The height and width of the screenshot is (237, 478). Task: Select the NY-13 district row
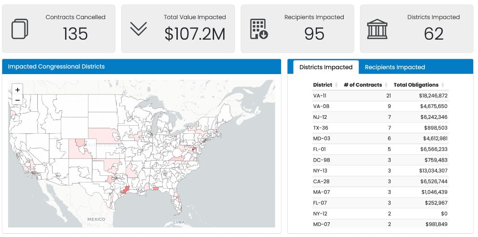coord(380,171)
